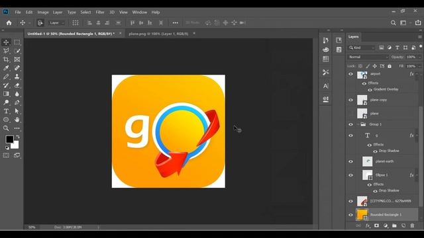The height and width of the screenshot is (238, 424).
Task: Select the Pen tool
Action: [x=17, y=102]
